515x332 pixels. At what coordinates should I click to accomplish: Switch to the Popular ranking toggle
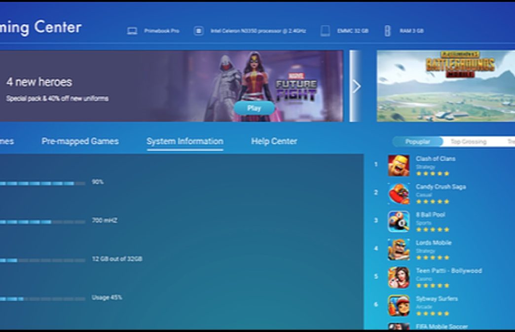[x=417, y=142]
